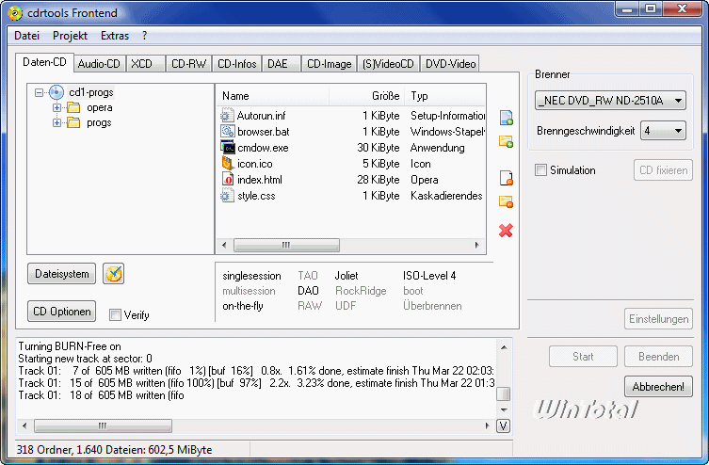The width and height of the screenshot is (709, 465).
Task: Click the CD fixieren button
Action: pos(663,170)
